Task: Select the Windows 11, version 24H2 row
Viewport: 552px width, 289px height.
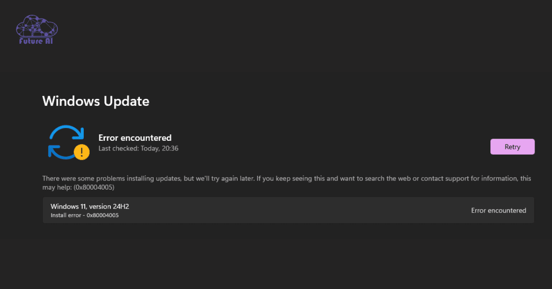Action: 288,210
